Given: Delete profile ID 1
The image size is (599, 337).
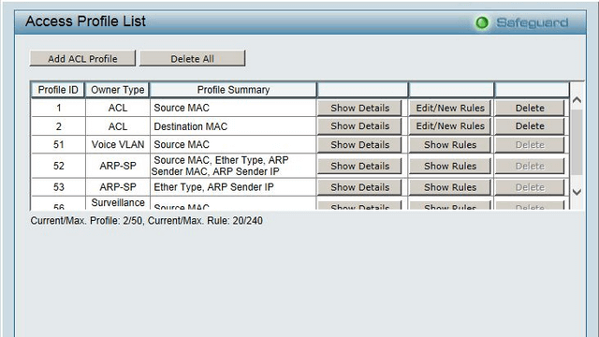Looking at the screenshot, I should [x=530, y=109].
